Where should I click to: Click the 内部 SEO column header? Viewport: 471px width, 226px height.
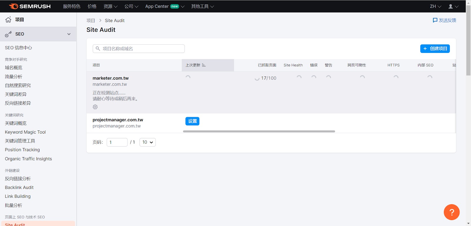click(425, 65)
